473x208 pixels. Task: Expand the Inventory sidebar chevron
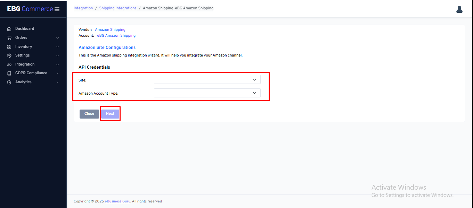coord(58,47)
